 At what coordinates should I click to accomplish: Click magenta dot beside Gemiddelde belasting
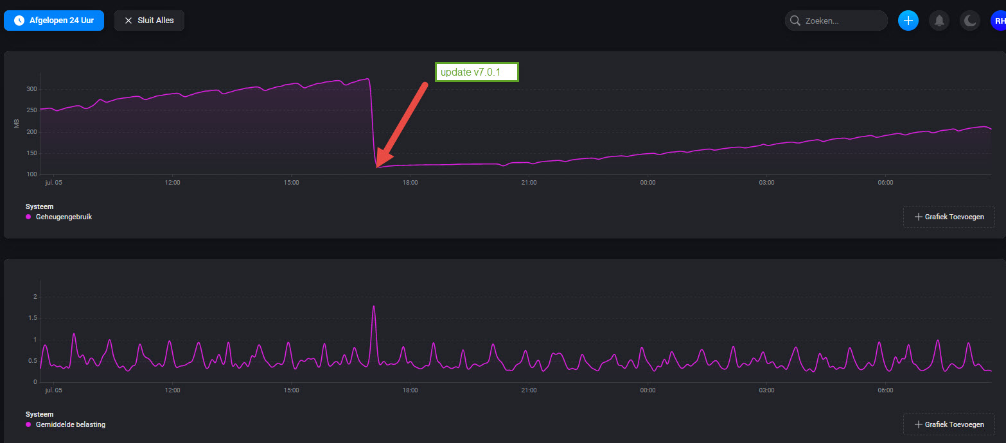coord(28,424)
